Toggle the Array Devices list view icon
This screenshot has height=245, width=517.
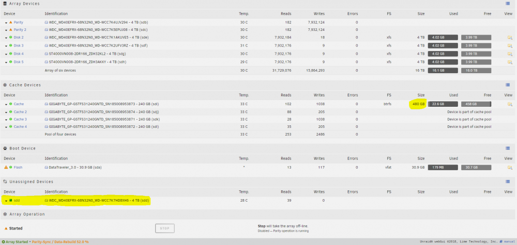pos(508,4)
